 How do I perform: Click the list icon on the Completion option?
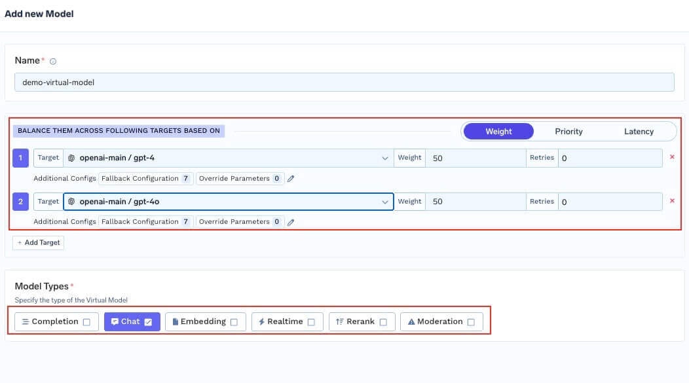point(26,321)
